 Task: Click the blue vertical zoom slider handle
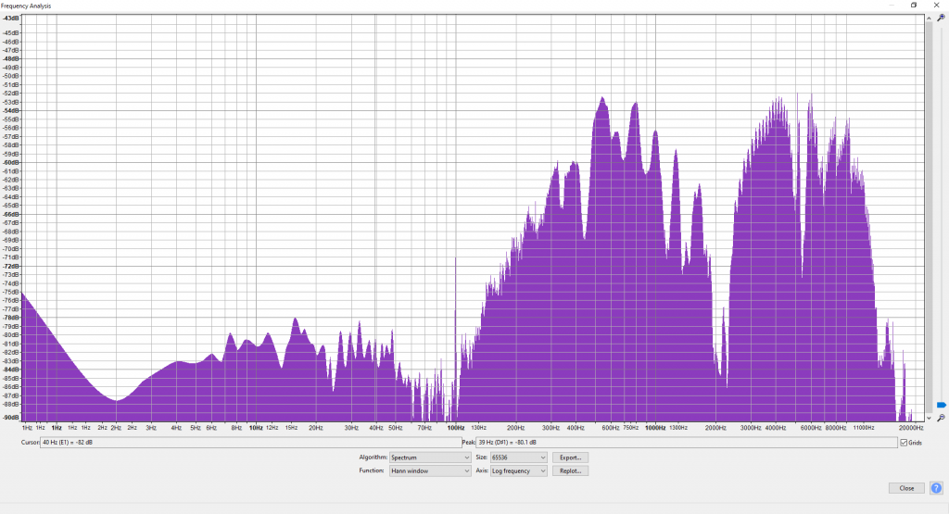click(942, 405)
